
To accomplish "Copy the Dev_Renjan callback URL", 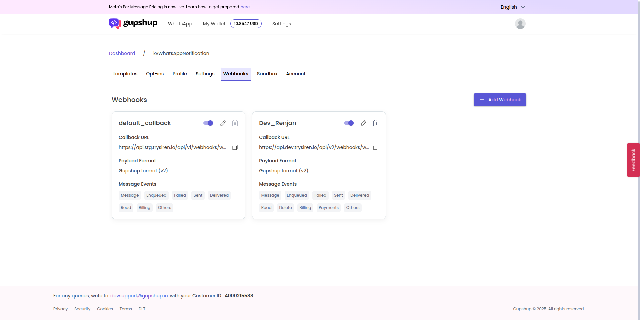I will pos(376,147).
